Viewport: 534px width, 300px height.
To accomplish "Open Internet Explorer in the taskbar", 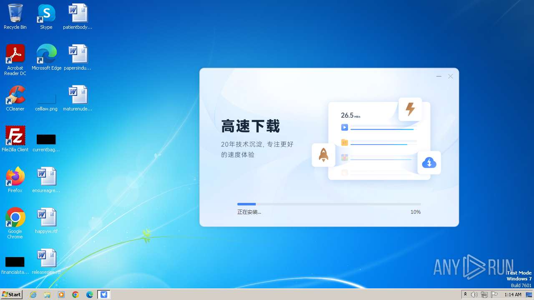I will 33,295.
